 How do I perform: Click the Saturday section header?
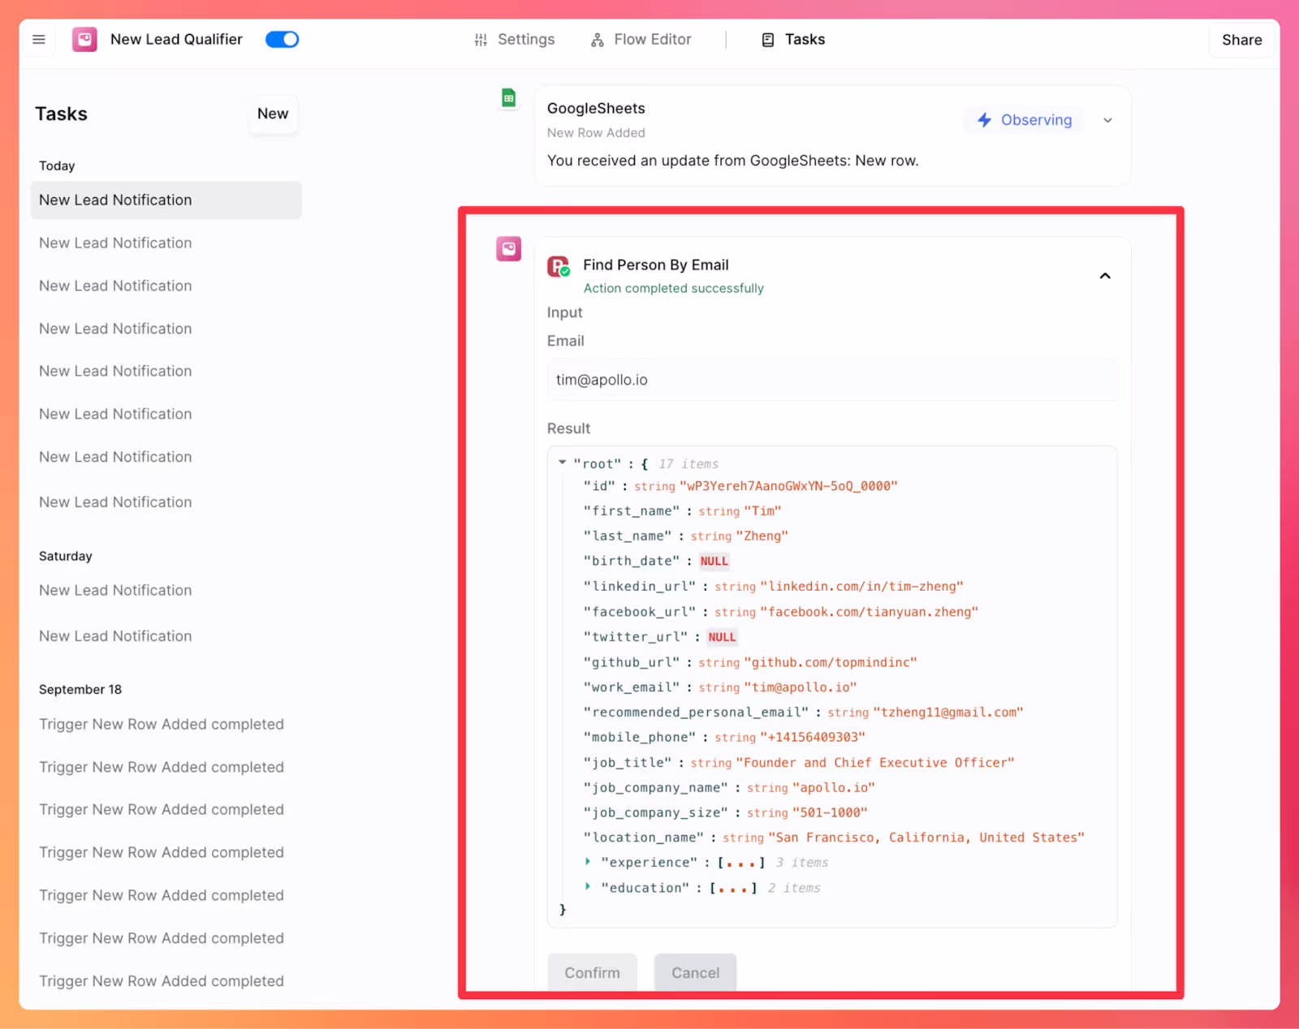pyautogui.click(x=66, y=556)
